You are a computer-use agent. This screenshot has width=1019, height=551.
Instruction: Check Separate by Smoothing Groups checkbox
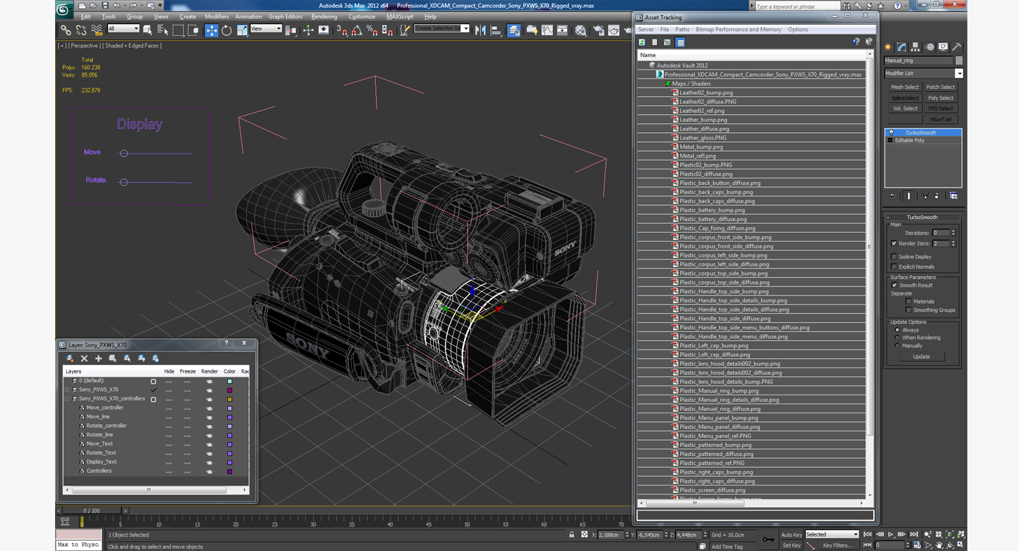pos(909,310)
